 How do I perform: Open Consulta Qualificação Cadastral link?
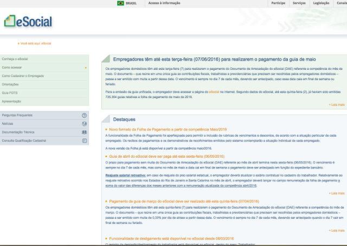24,141
